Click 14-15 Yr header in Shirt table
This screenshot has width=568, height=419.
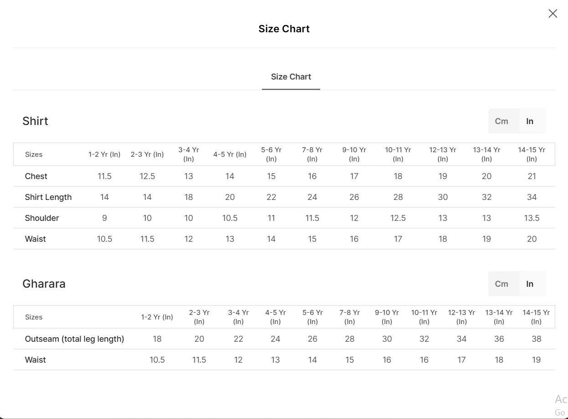pos(532,155)
